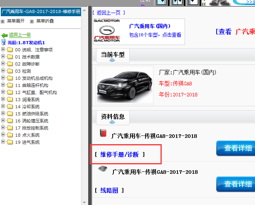
Task: Open the 资料信息 tab header
Action: (x=113, y=118)
